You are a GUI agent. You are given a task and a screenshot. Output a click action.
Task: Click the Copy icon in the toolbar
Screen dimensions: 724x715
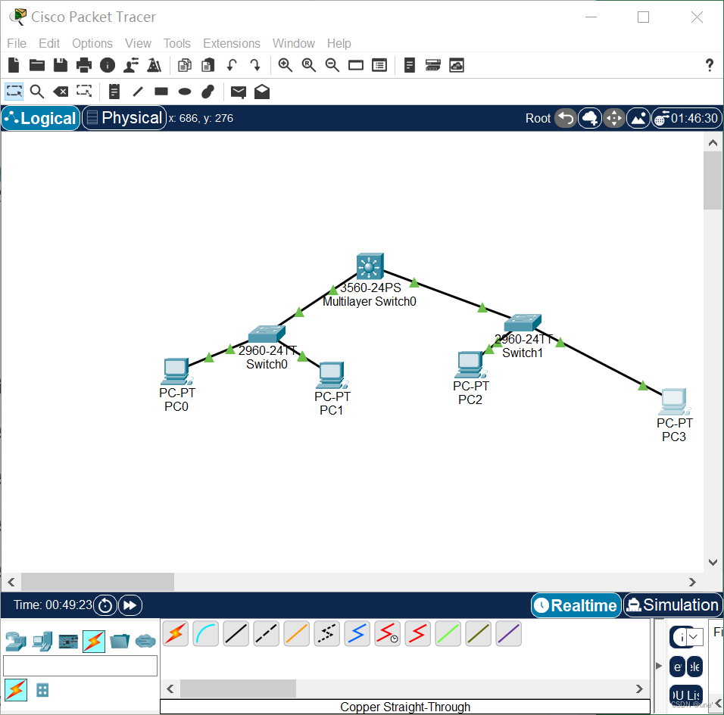185,66
